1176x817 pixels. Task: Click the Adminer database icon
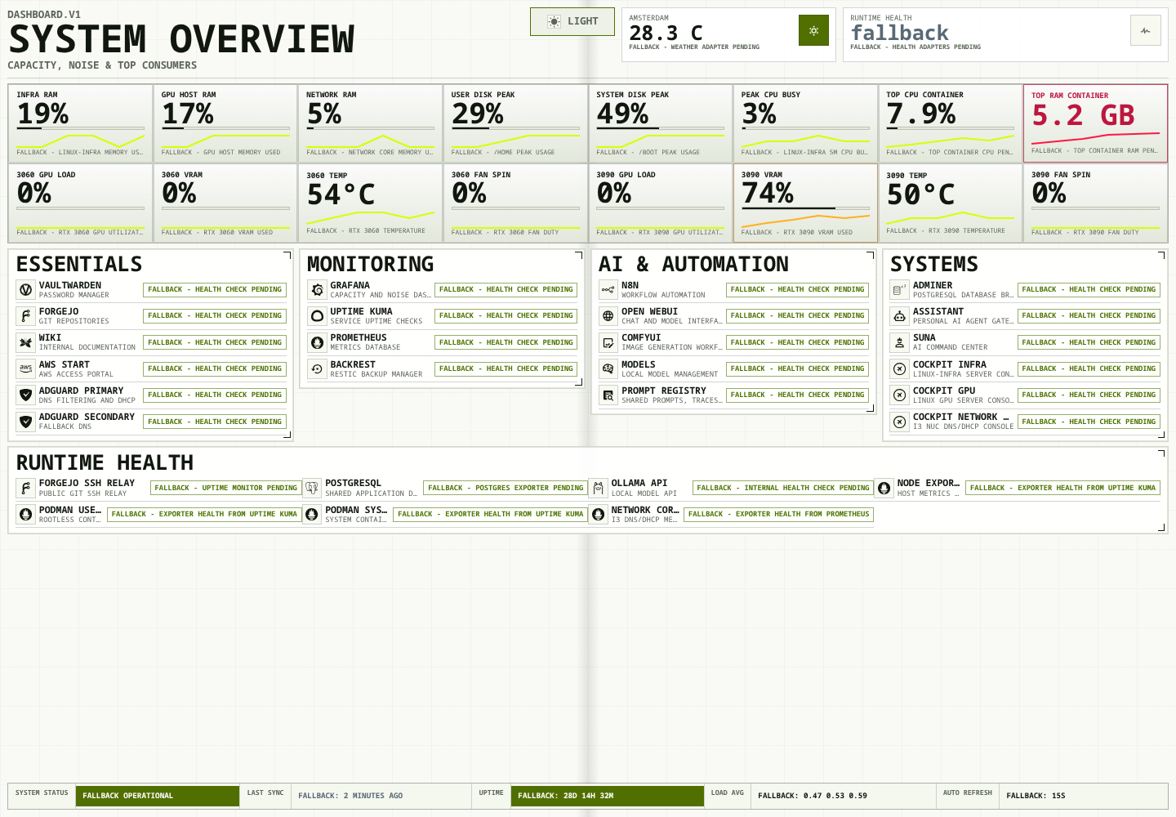pos(899,289)
